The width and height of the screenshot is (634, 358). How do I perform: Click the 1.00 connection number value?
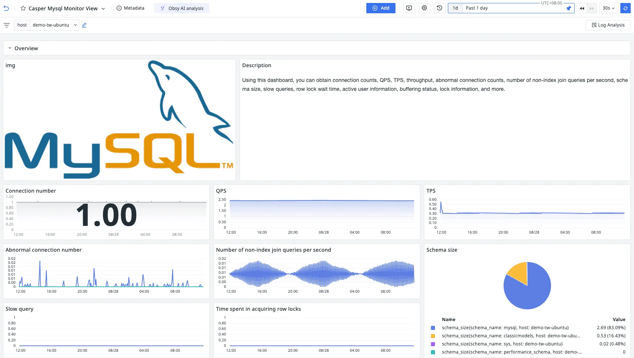pyautogui.click(x=107, y=216)
